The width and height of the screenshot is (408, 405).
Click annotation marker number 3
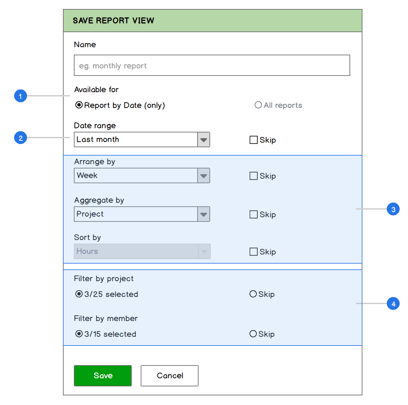point(394,209)
